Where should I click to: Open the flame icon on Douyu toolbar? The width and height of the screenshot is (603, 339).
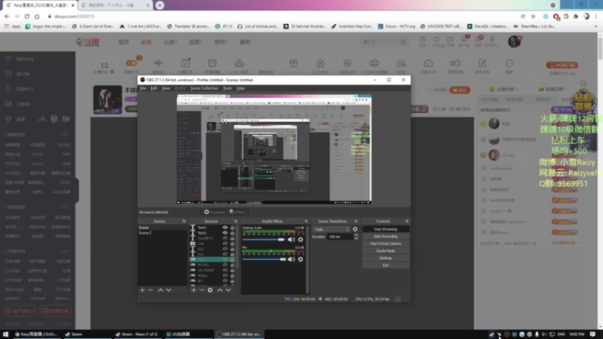point(320,63)
